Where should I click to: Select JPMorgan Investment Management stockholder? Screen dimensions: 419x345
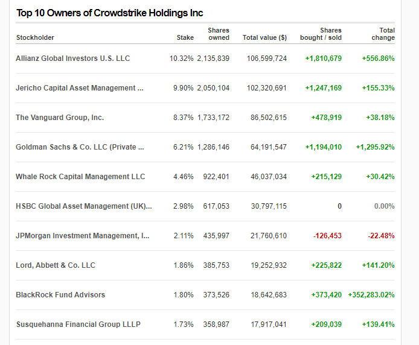click(83, 236)
